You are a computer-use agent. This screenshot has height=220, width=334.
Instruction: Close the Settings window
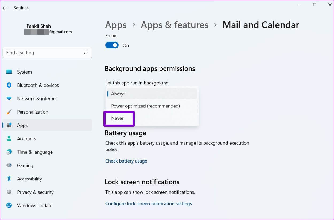click(x=329, y=5)
